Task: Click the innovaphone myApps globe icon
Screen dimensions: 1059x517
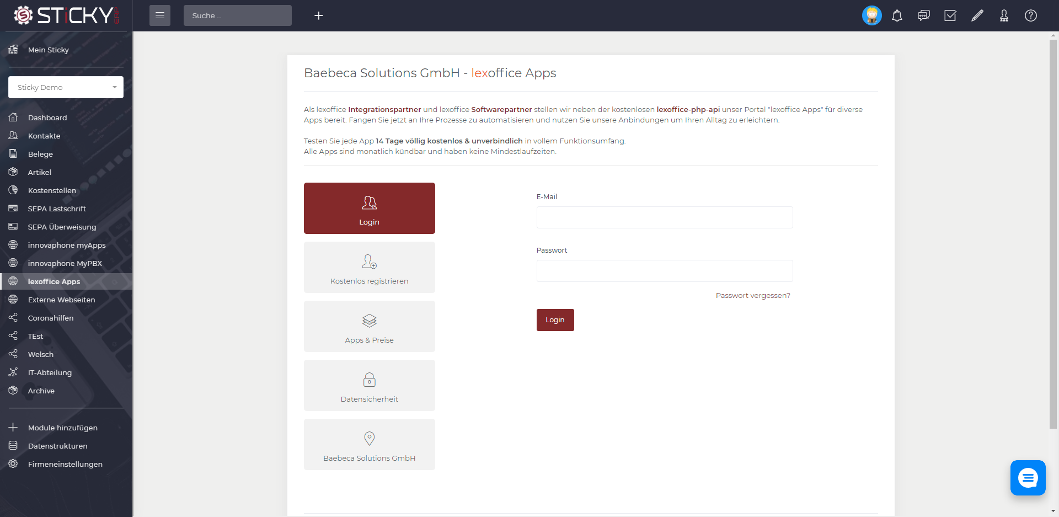Action: [13, 245]
